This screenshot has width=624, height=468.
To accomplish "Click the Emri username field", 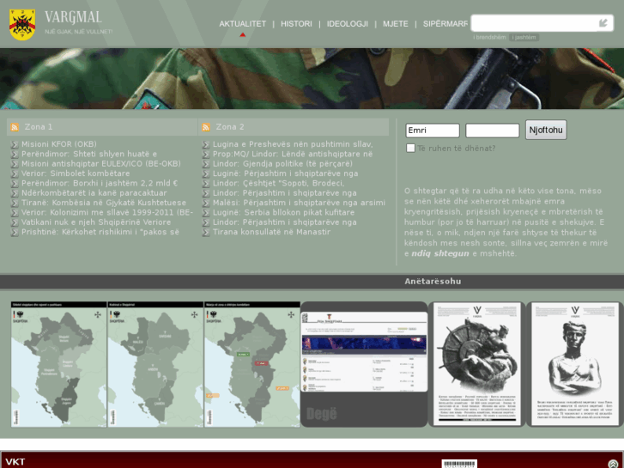I will [x=433, y=131].
